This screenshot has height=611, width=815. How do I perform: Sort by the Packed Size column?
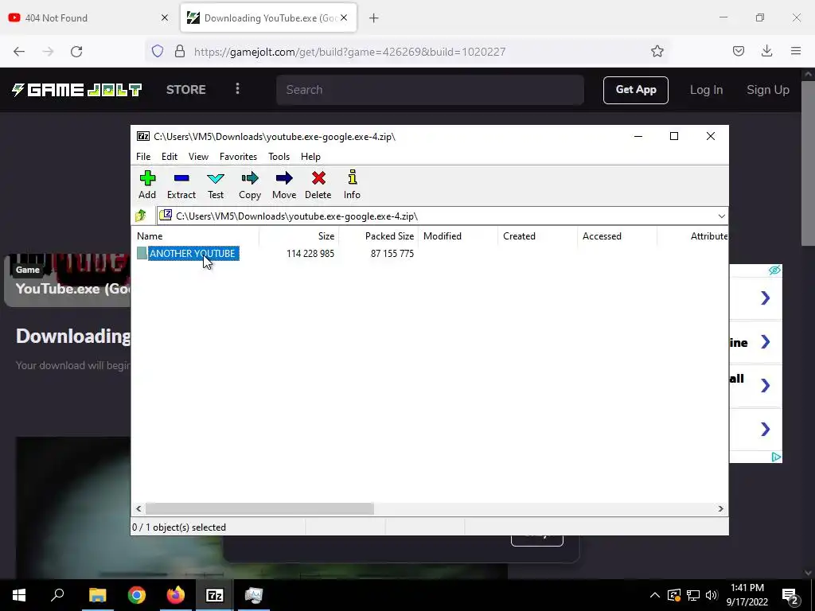pyautogui.click(x=378, y=235)
